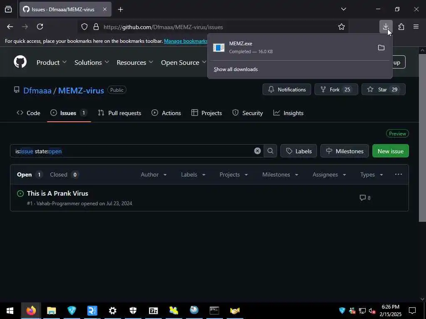
Task: Open 7-Zip from the taskbar
Action: [153, 311]
